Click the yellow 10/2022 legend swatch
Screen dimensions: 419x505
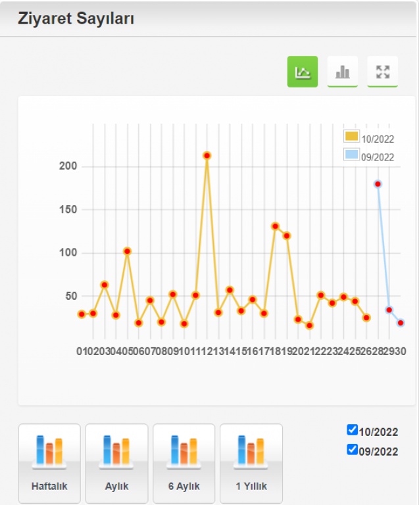coord(351,137)
